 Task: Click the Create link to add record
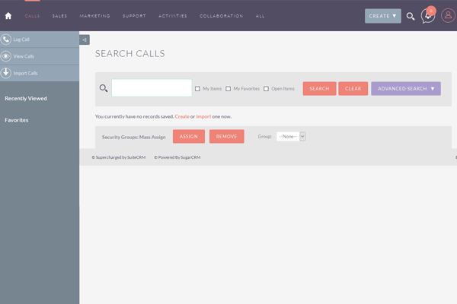182,116
